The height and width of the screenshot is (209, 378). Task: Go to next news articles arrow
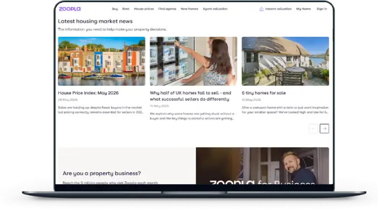(x=324, y=129)
